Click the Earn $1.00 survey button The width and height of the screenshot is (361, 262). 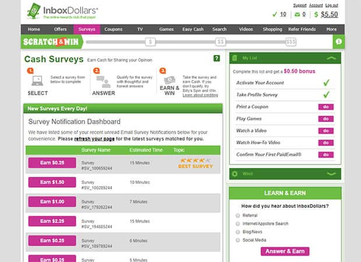(x=52, y=201)
